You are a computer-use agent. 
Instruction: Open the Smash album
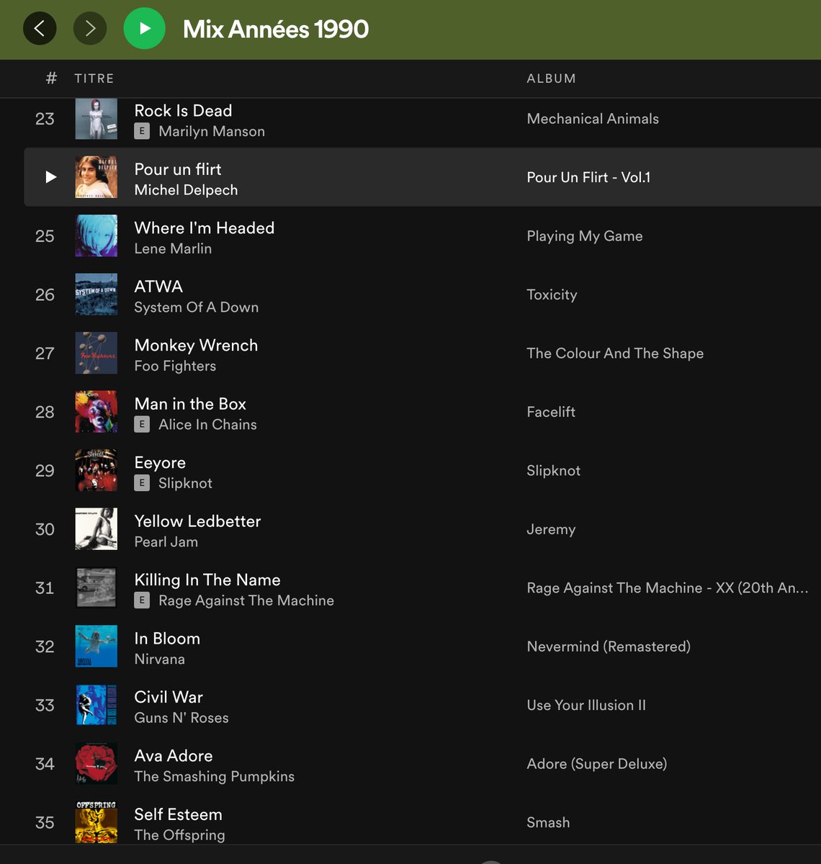coord(548,822)
